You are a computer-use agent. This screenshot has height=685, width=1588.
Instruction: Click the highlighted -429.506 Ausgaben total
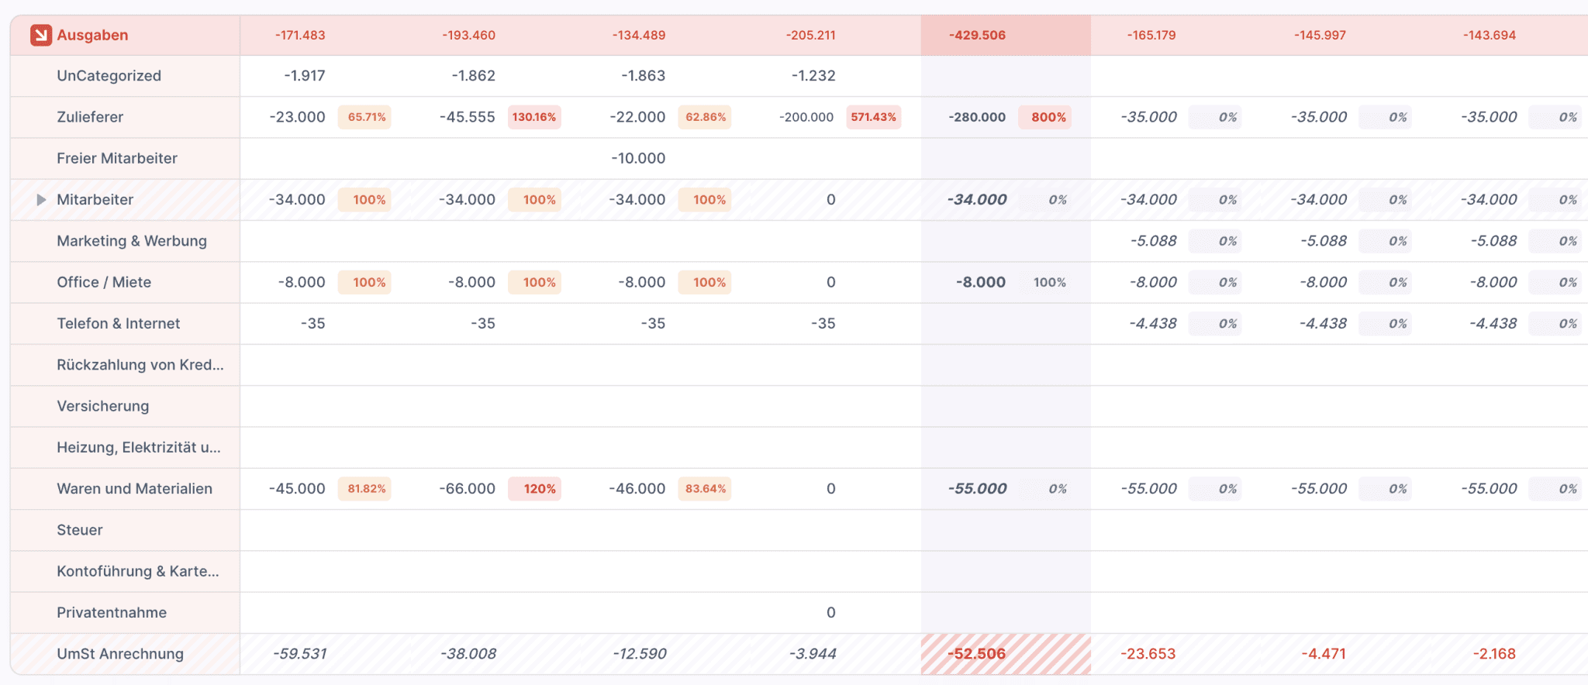(x=977, y=35)
